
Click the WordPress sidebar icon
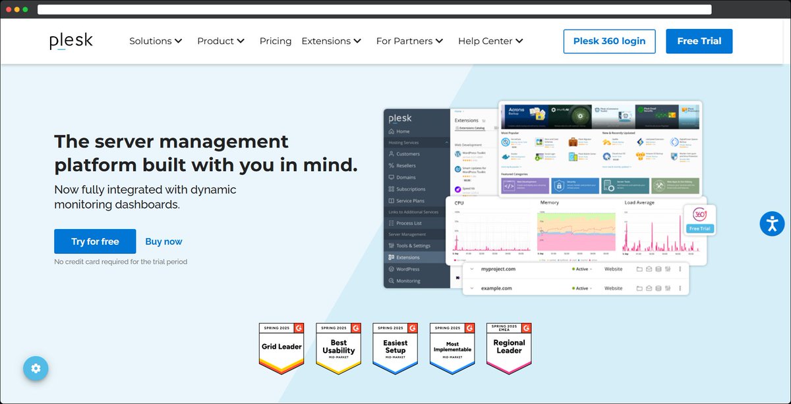[392, 269]
